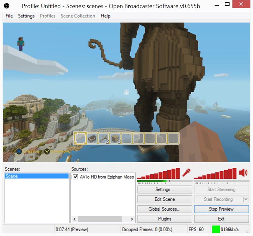Adjust the microphone volume bars
Image resolution: width=253 pixels, height=236 pixels.
[x=158, y=173]
